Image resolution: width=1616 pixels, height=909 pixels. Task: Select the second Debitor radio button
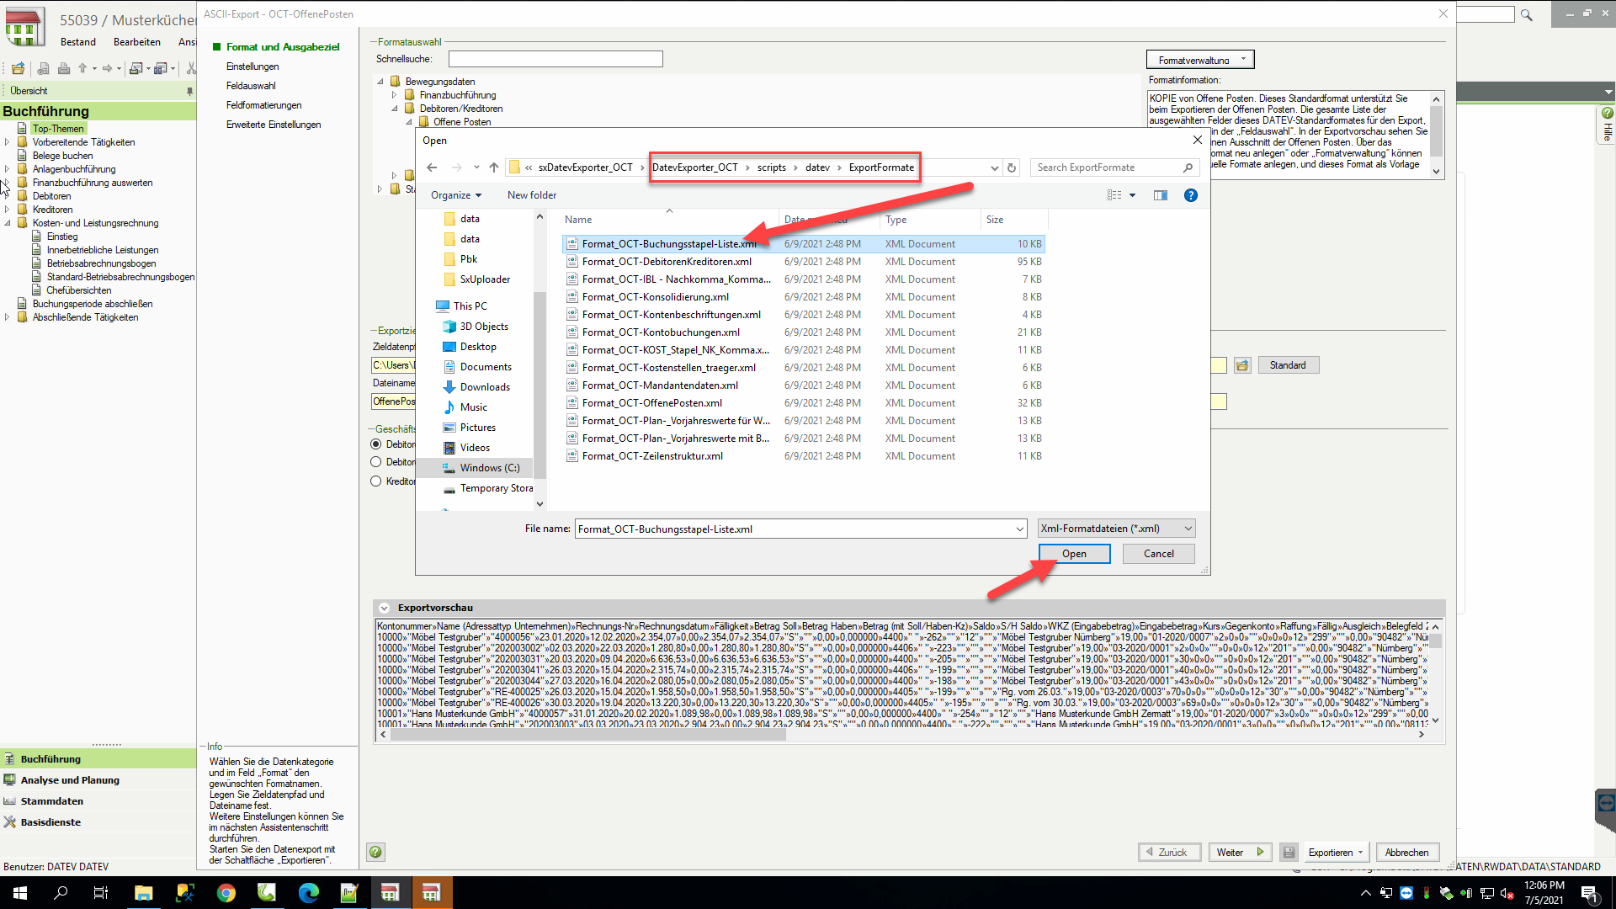(x=375, y=461)
